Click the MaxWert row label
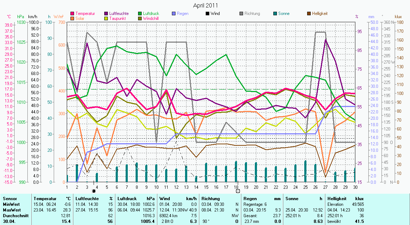Screen dimensions: 410x225 (x=11, y=210)
